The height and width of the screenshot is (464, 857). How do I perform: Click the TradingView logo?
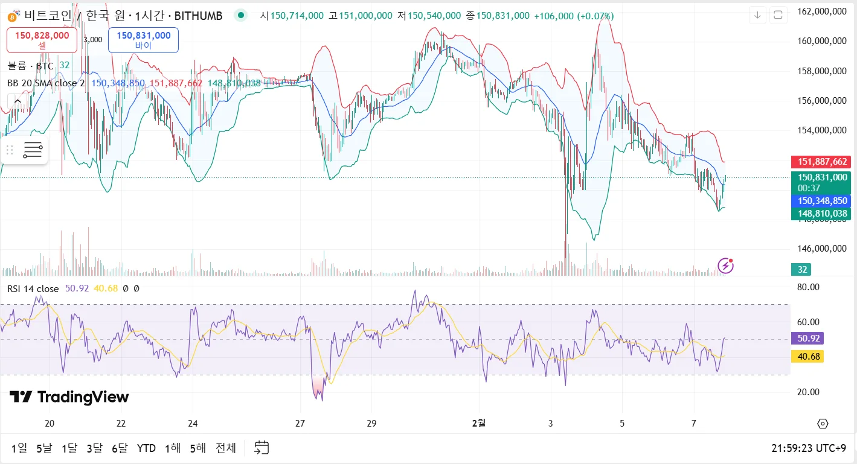[69, 397]
